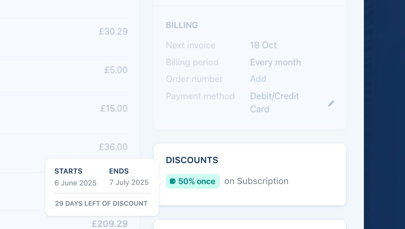Screen dimensions: 405x229
Task: Select the £209.29 total amount row
Action: pyautogui.click(x=110, y=223)
